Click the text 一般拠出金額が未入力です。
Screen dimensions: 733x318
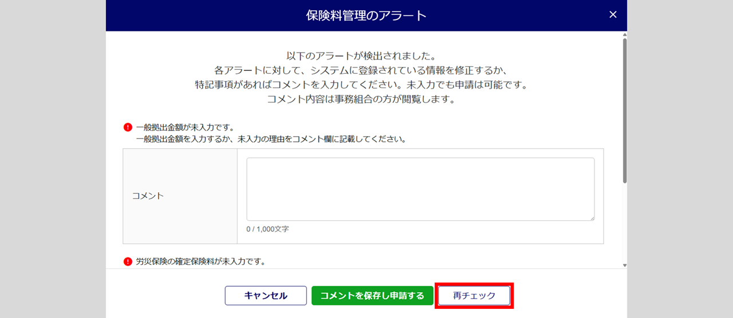click(185, 127)
